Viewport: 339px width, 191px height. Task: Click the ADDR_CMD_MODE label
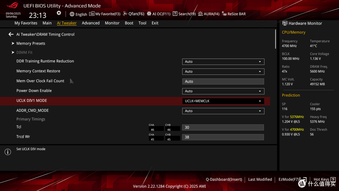point(32,111)
